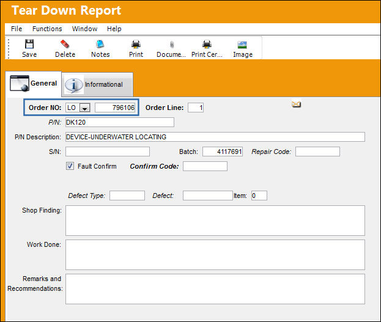Uncheck the Fault Confirm checkbox
This screenshot has height=322, width=381.
tap(70, 166)
